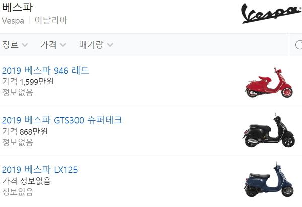302x207 pixels.
Task: Click the blue LX125 scooter thumbnail
Action: [269, 180]
